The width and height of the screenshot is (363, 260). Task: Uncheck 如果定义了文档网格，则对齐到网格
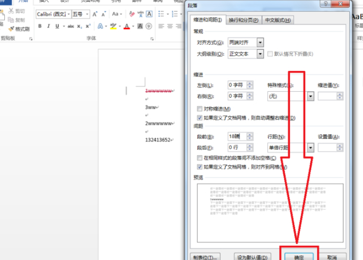199,166
